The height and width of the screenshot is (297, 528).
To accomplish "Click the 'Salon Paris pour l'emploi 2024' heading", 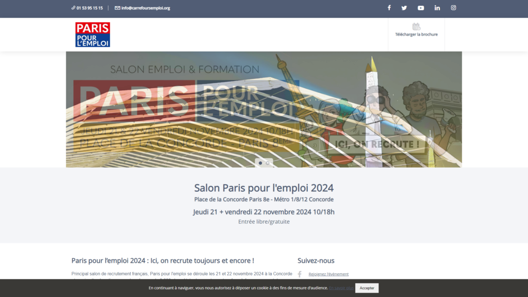I will pyautogui.click(x=263, y=188).
